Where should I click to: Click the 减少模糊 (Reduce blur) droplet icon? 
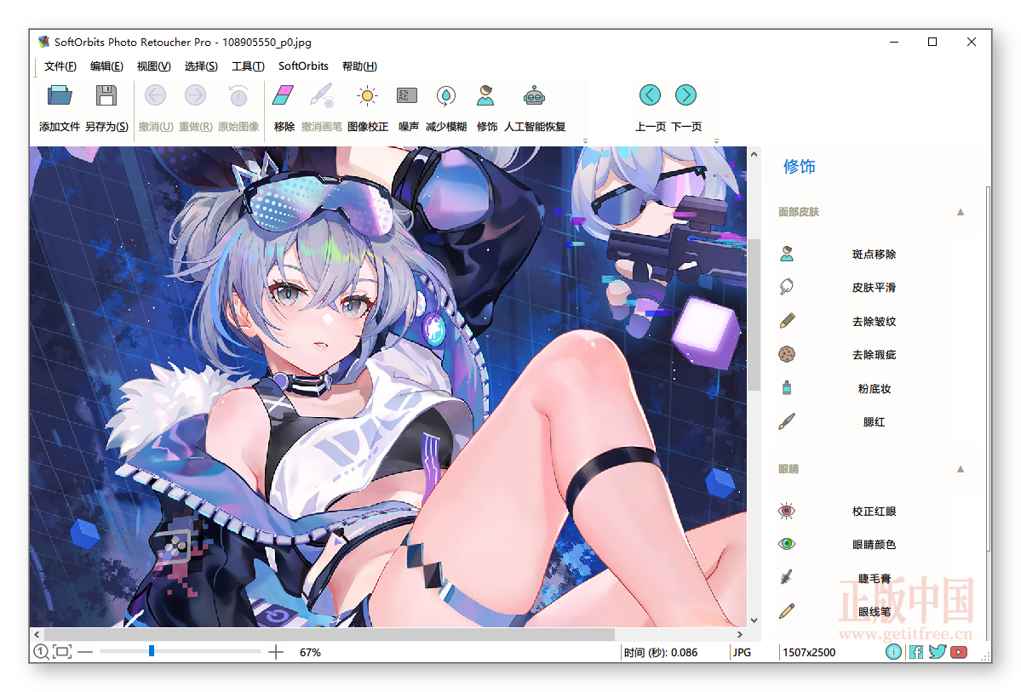pyautogui.click(x=446, y=95)
